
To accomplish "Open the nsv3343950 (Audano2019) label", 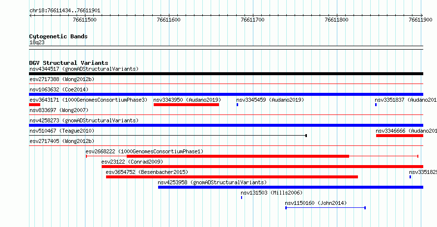I will coord(187,100).
